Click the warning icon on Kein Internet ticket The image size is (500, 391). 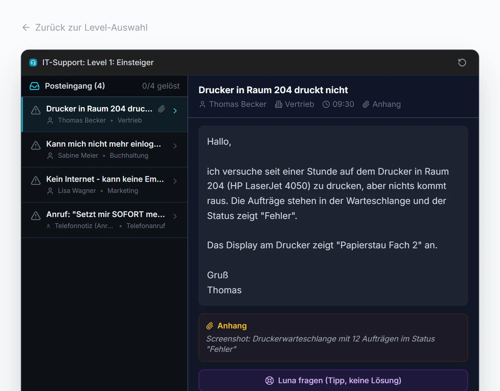[x=36, y=181]
